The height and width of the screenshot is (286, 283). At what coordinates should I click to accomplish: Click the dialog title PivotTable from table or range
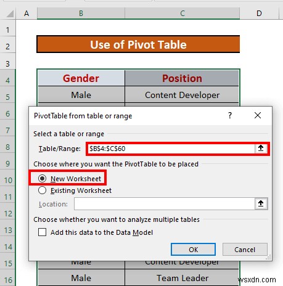pyautogui.click(x=83, y=116)
